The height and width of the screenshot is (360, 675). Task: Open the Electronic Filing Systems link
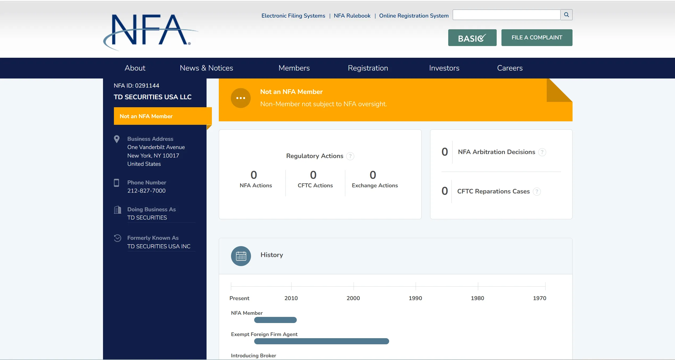[x=293, y=16]
